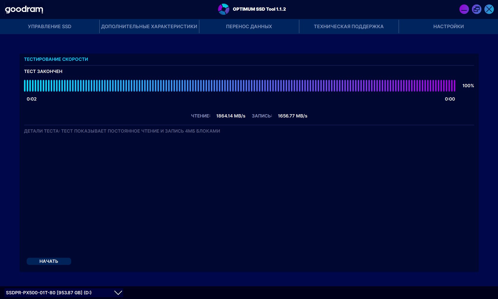Click the read speed 1864.14 MB/s value
This screenshot has width=498, height=299.
tap(231, 116)
